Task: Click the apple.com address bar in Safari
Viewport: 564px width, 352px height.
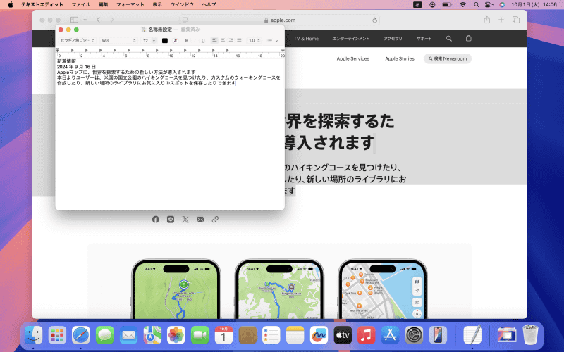Action: (279, 20)
